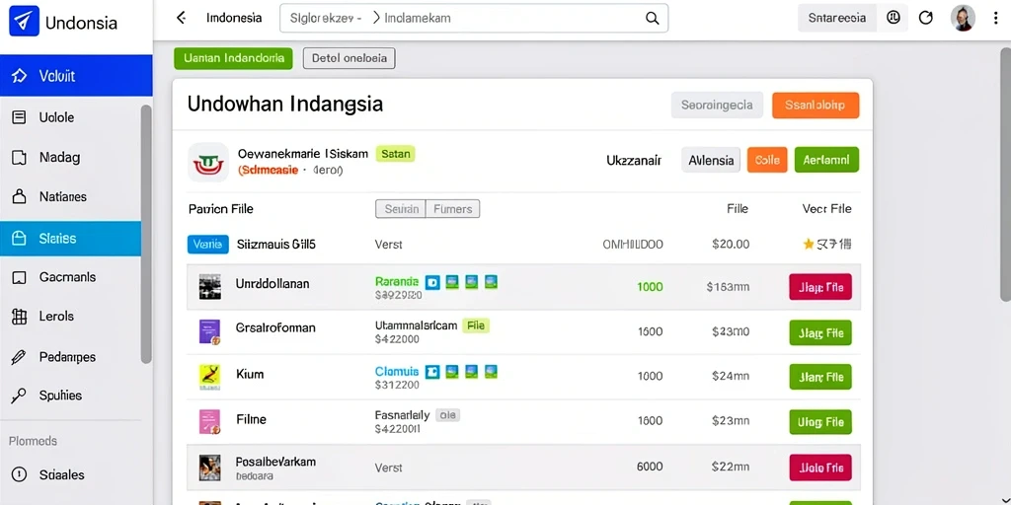Image resolution: width=1011 pixels, height=505 pixels.
Task: Open the Filme pink thumbnail
Action: pos(209,422)
